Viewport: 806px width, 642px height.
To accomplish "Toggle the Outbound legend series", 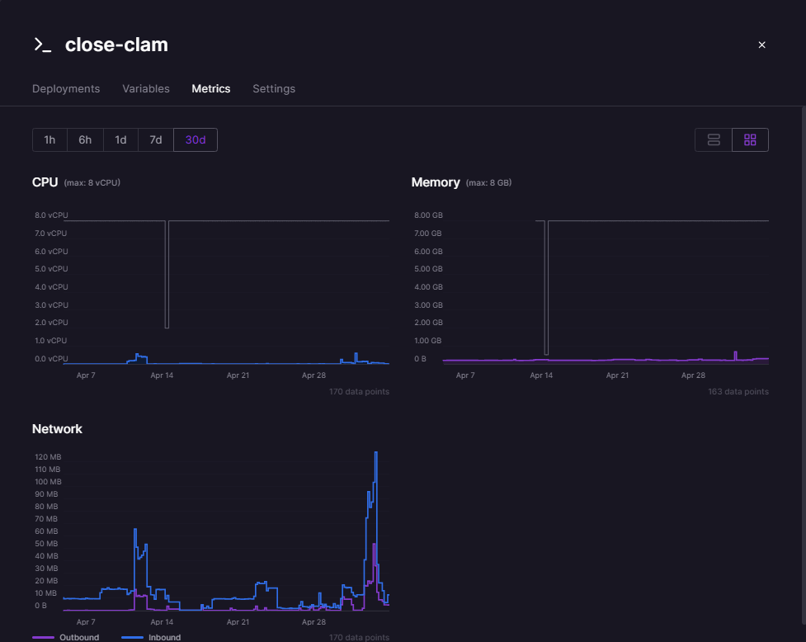I will (66, 637).
